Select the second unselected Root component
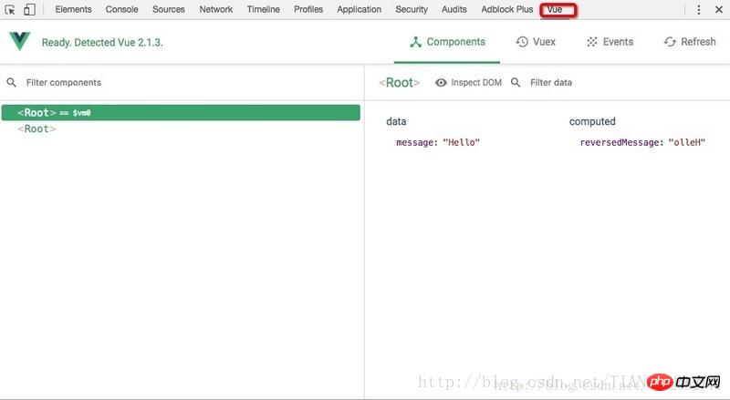 36,128
